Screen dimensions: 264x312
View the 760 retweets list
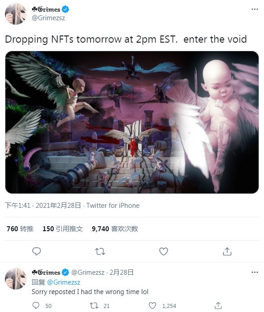pos(20,229)
